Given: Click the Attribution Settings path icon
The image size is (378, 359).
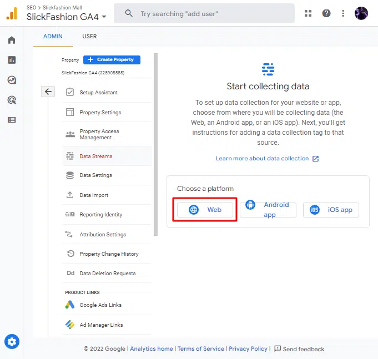Looking at the screenshot, I should pos(69,234).
